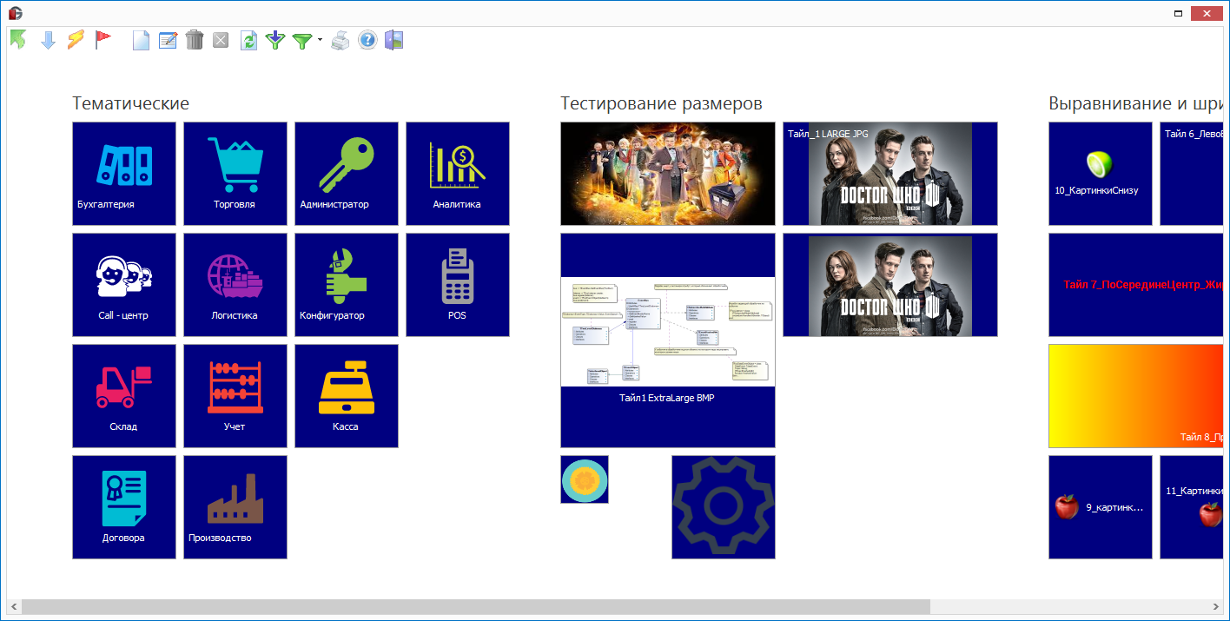Create new item via blank-page icon
This screenshot has width=1230, height=621.
(140, 39)
